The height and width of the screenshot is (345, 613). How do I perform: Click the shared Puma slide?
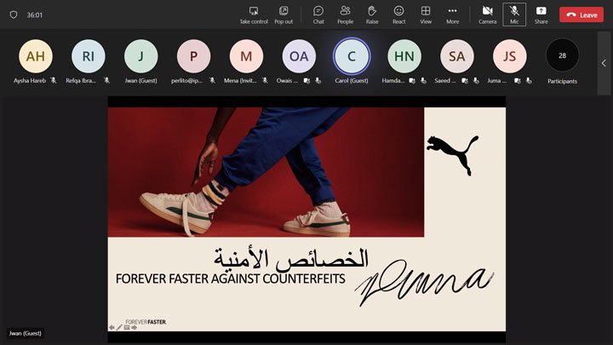pos(306,213)
